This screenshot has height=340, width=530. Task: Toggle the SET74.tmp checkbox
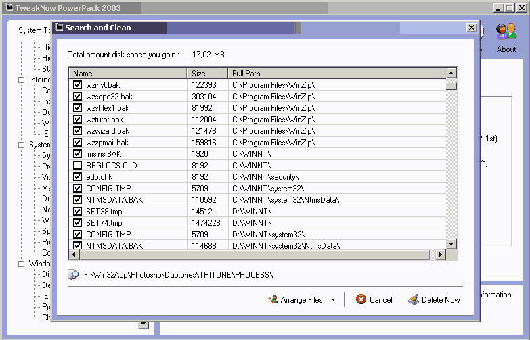77,223
